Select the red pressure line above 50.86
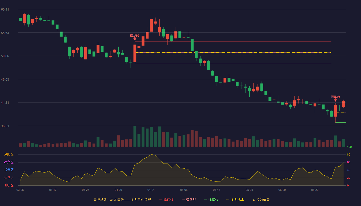The image size is (361, 206). click(233, 42)
